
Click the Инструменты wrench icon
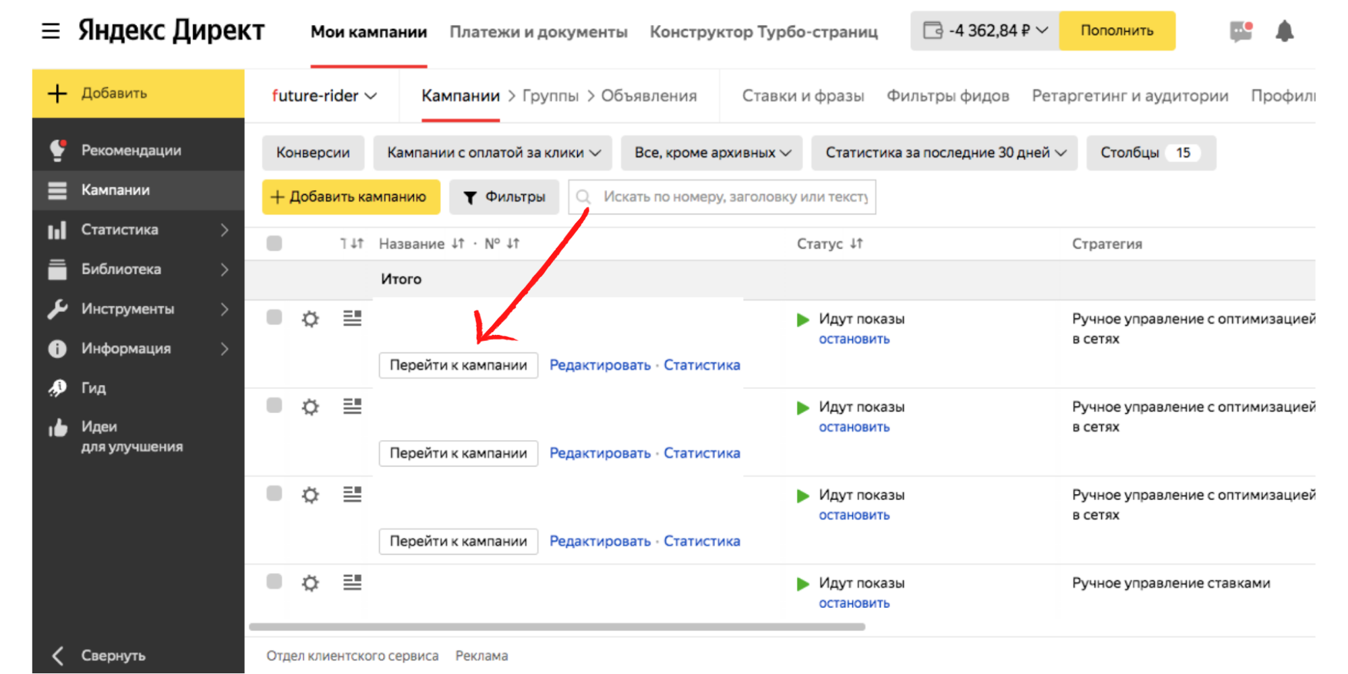(57, 309)
